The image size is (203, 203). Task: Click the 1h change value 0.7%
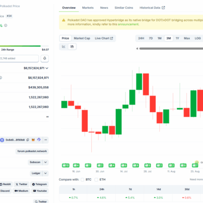(x=74, y=197)
